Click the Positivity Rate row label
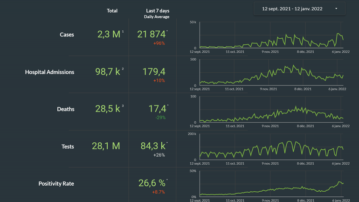Screen dimensions: 359x202 click(x=56, y=184)
